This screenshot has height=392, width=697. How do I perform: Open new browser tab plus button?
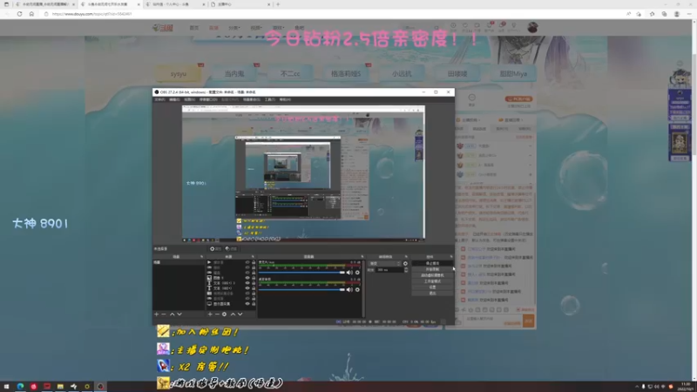[x=278, y=4]
